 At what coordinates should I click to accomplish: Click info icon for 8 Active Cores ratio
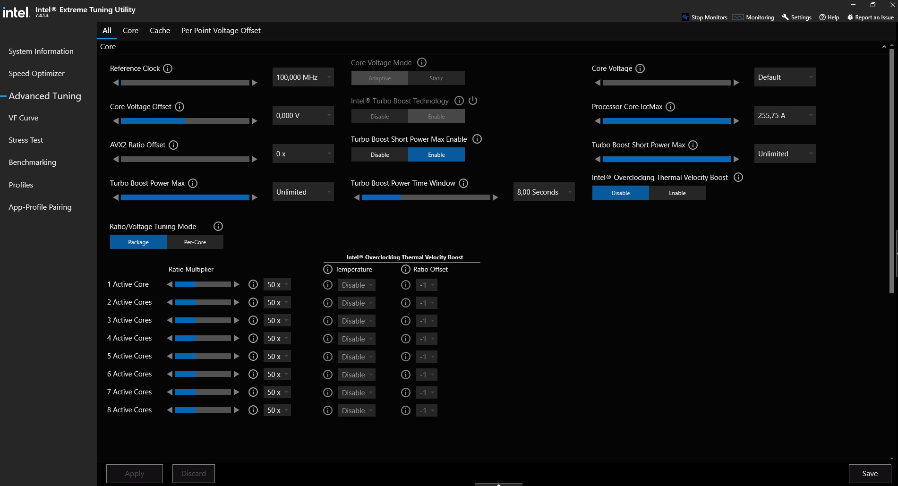(x=253, y=410)
